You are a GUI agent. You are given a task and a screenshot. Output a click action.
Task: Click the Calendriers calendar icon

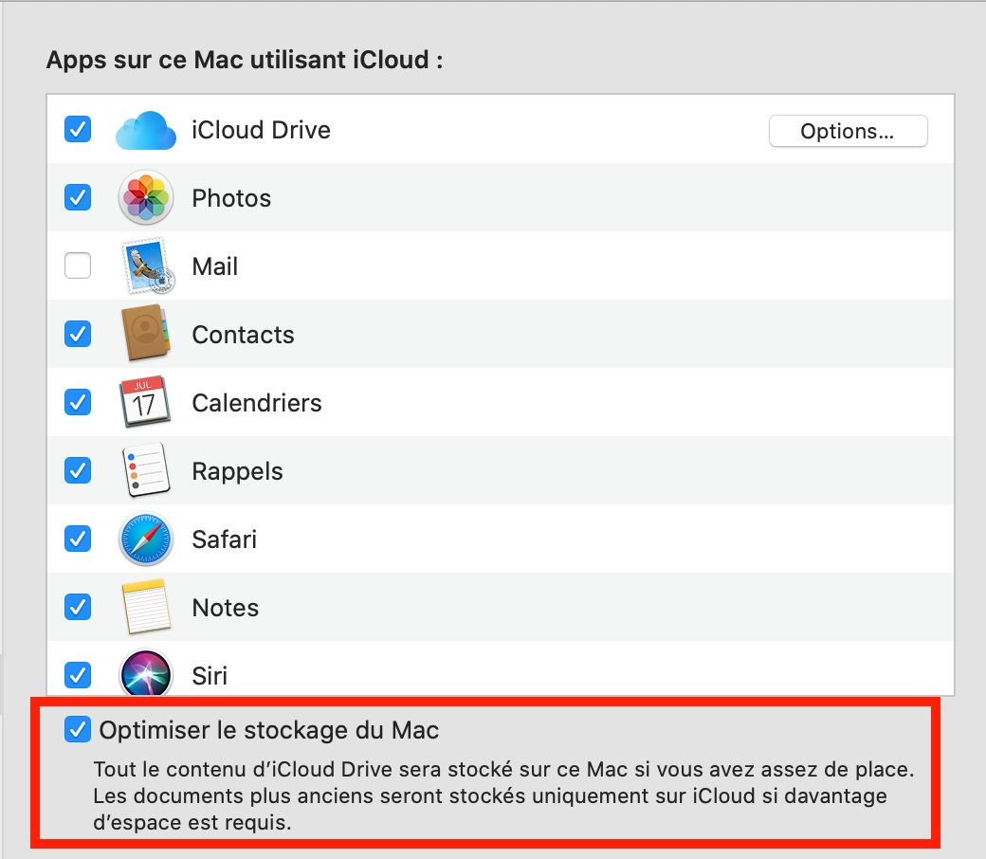(x=145, y=402)
